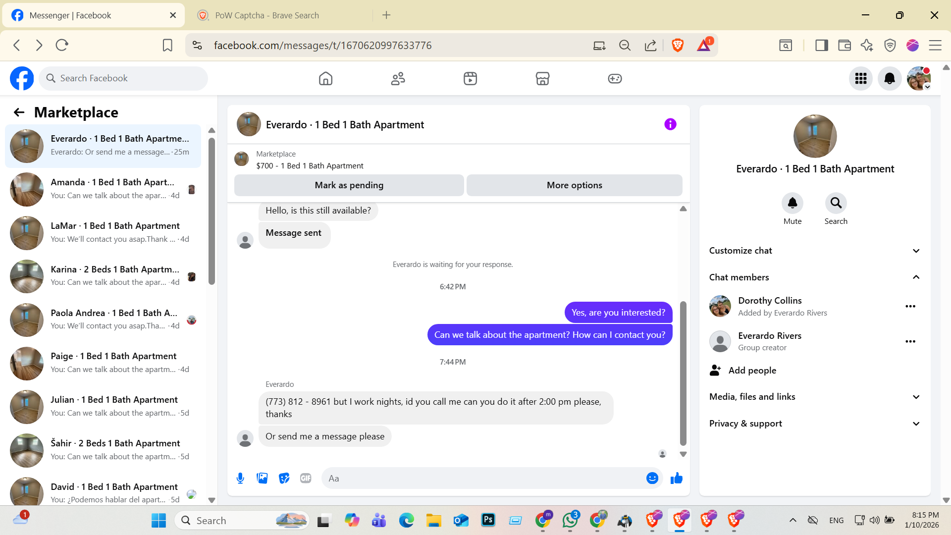The image size is (951, 535).
Task: Click the Mark as pending button
Action: coord(349,185)
